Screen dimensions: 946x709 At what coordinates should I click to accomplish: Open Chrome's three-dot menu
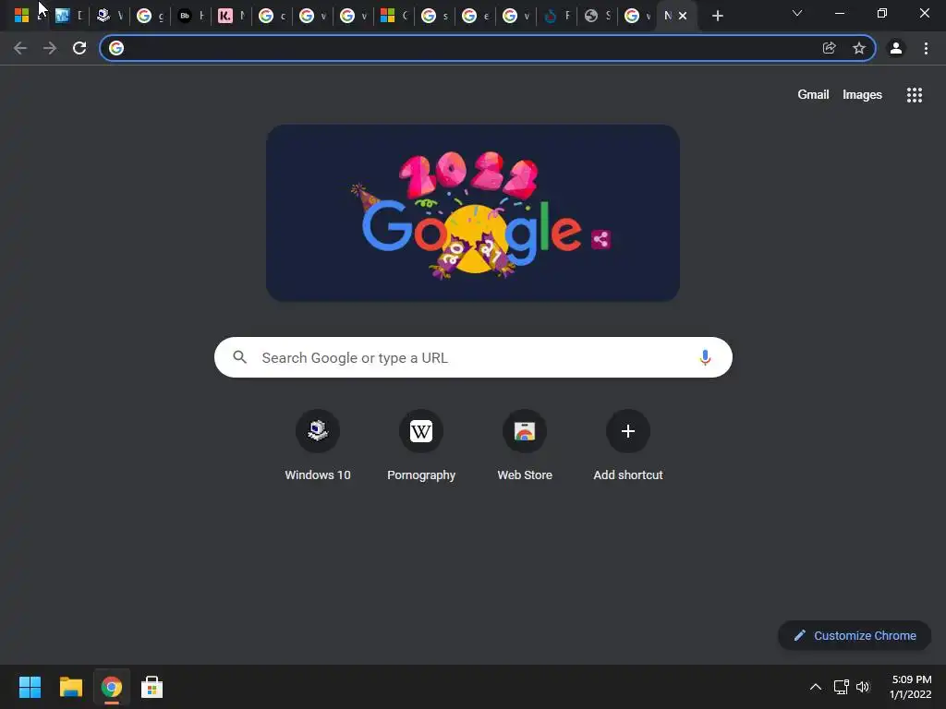[x=926, y=48]
